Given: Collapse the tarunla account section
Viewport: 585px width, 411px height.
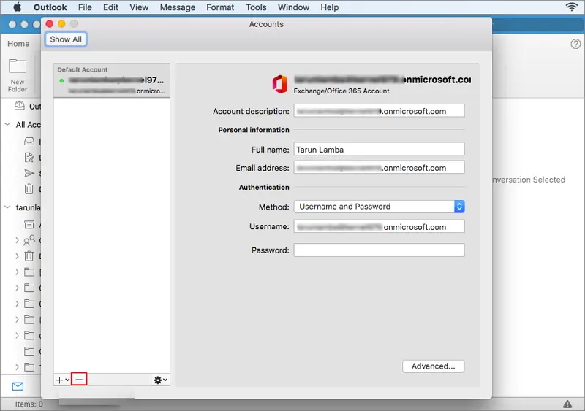Looking at the screenshot, I should [7, 207].
